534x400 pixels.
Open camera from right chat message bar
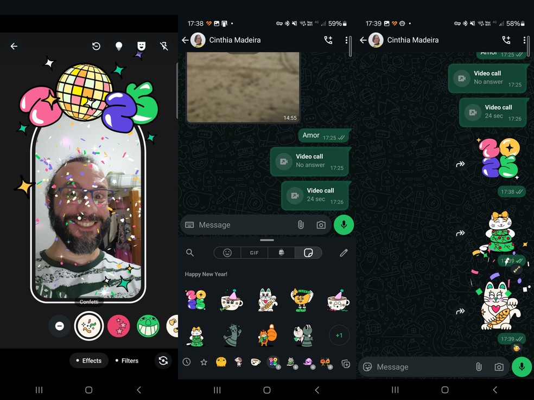click(499, 366)
